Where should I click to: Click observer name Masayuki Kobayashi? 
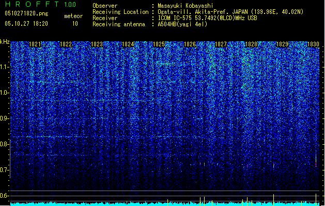tap(185, 6)
